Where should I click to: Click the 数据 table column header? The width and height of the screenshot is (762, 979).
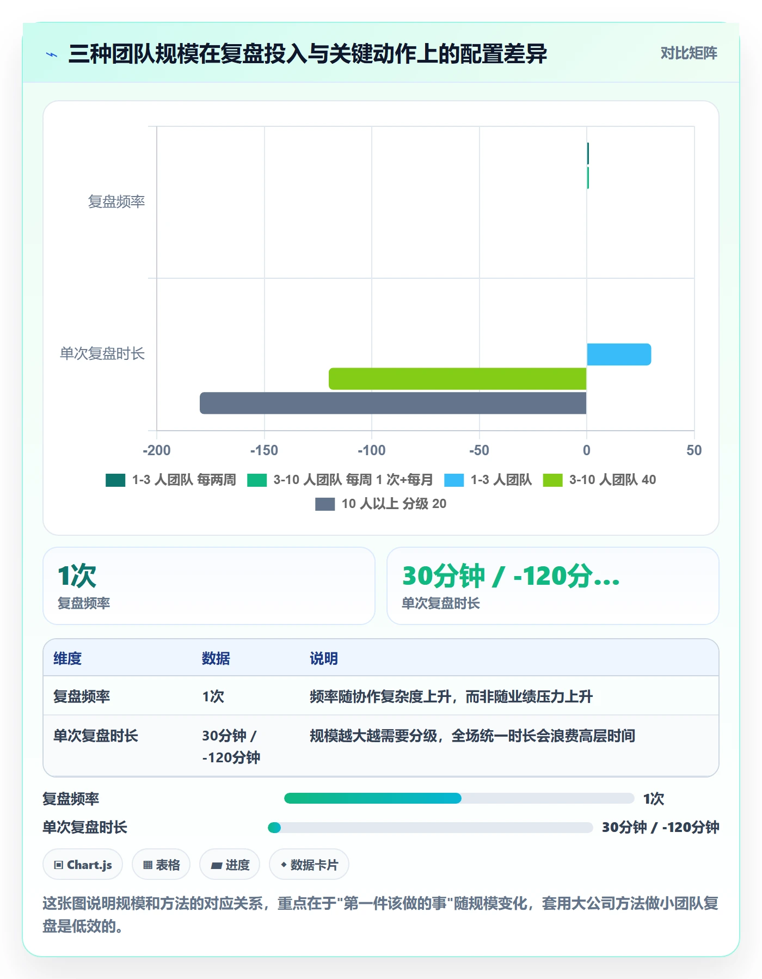[216, 658]
